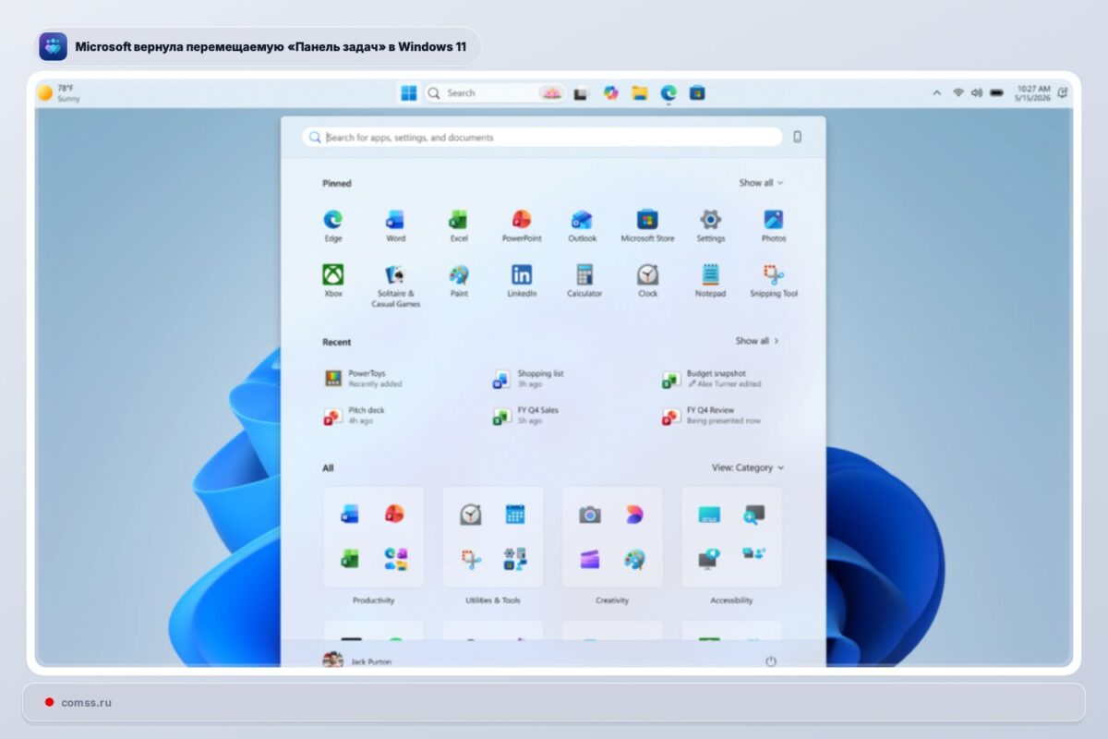Start PowerPoint from Pinned apps

522,225
